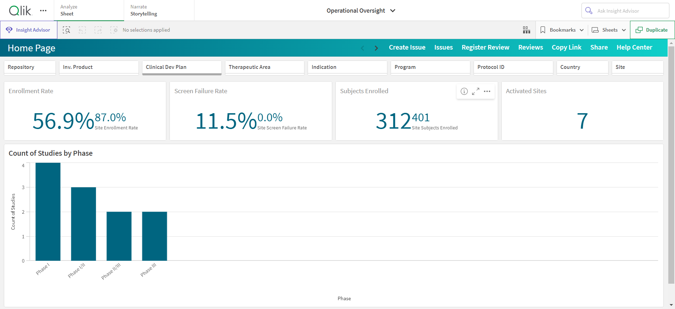Click the clear all selections icon
The height and width of the screenshot is (309, 675).
[x=114, y=30]
